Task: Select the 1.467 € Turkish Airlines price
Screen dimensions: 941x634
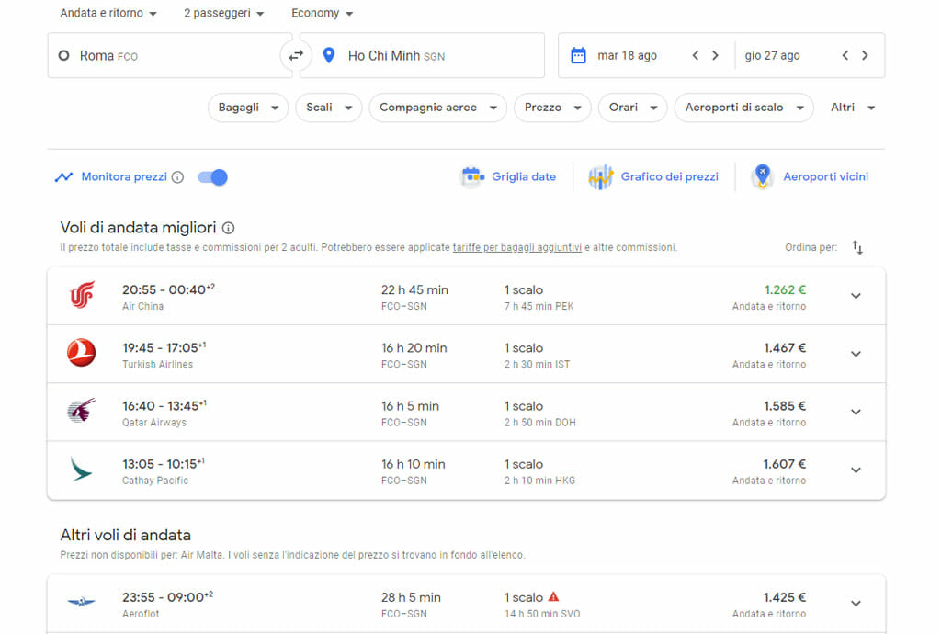Action: (x=785, y=348)
